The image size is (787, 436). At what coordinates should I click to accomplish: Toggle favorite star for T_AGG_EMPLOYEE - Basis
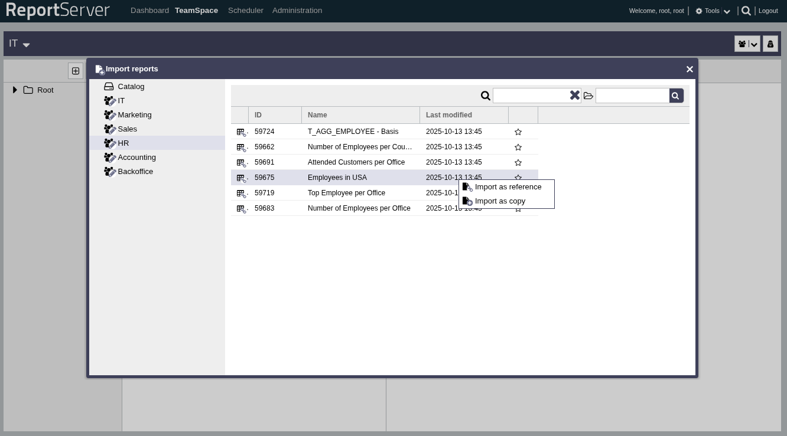[518, 132]
